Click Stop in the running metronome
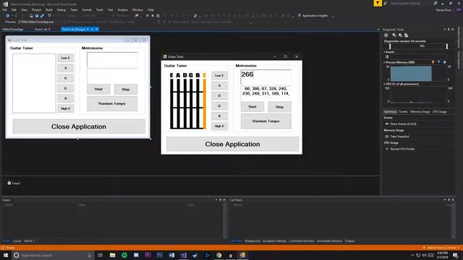Screen dimensions: 463x260 pyautogui.click(x=279, y=107)
